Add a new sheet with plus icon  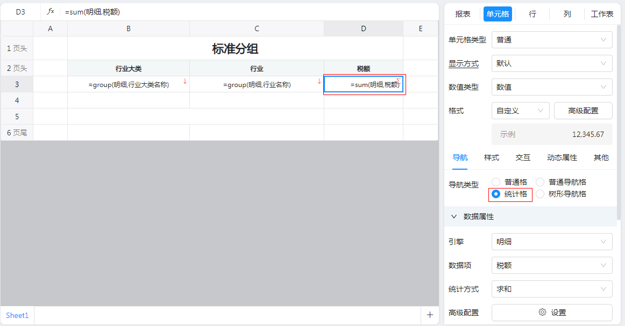click(429, 315)
